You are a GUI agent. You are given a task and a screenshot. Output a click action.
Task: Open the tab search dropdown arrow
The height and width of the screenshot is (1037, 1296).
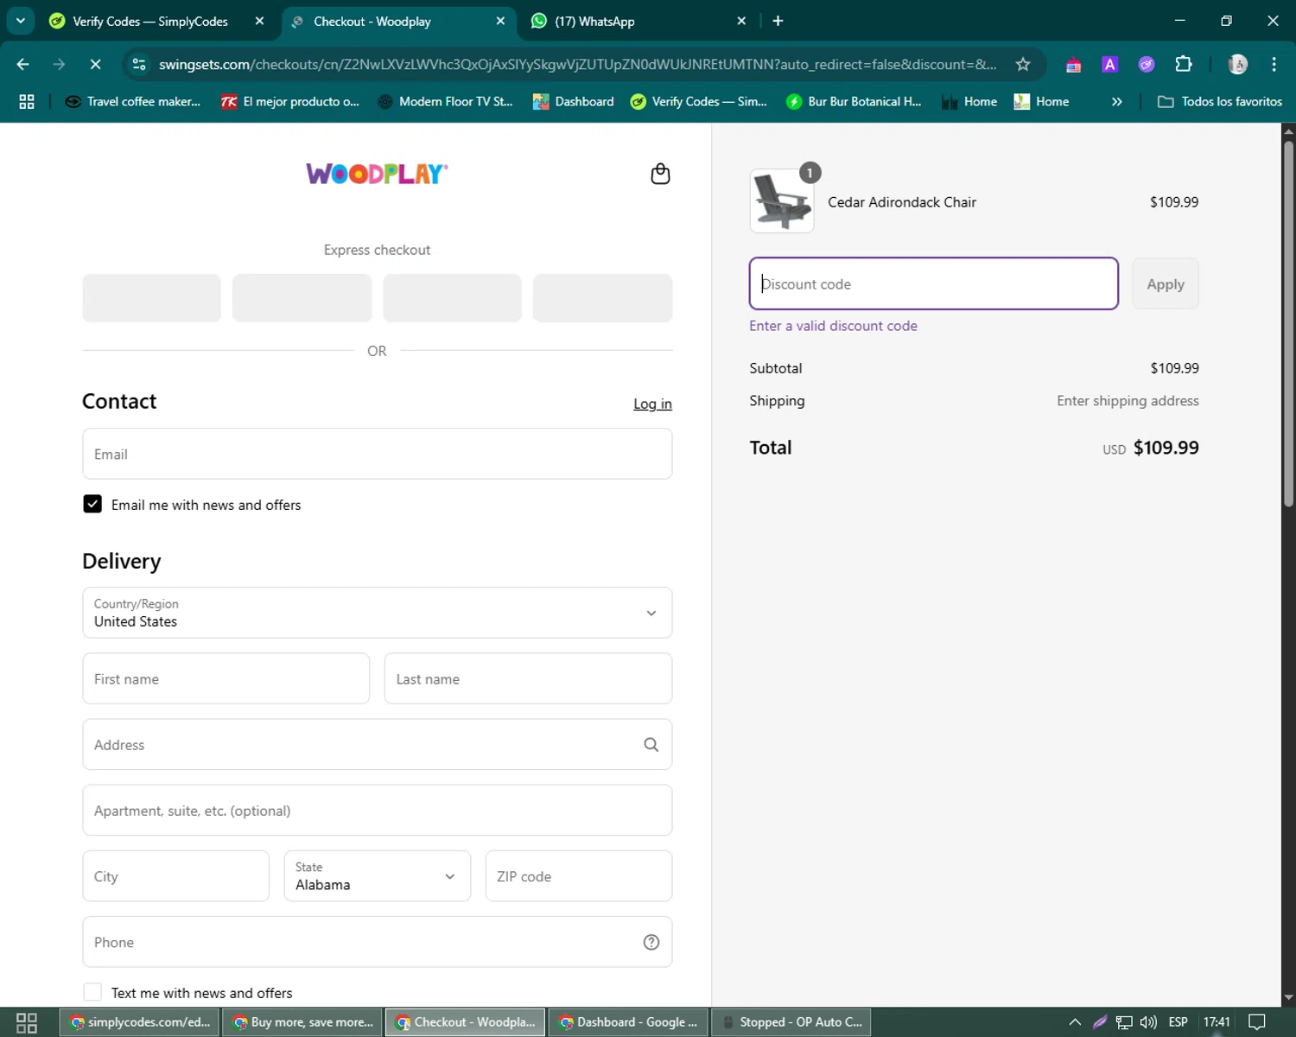[20, 21]
